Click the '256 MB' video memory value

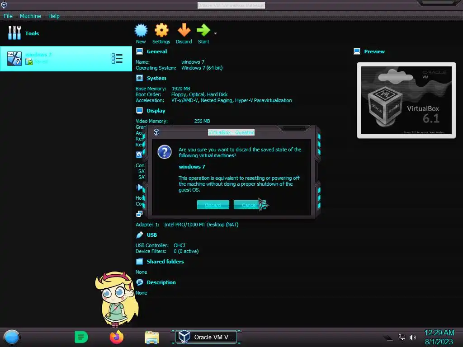click(202, 121)
